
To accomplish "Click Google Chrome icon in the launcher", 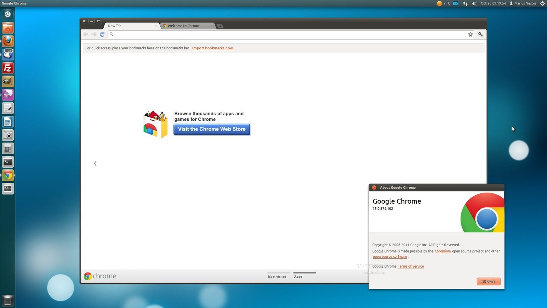I will click(x=8, y=176).
